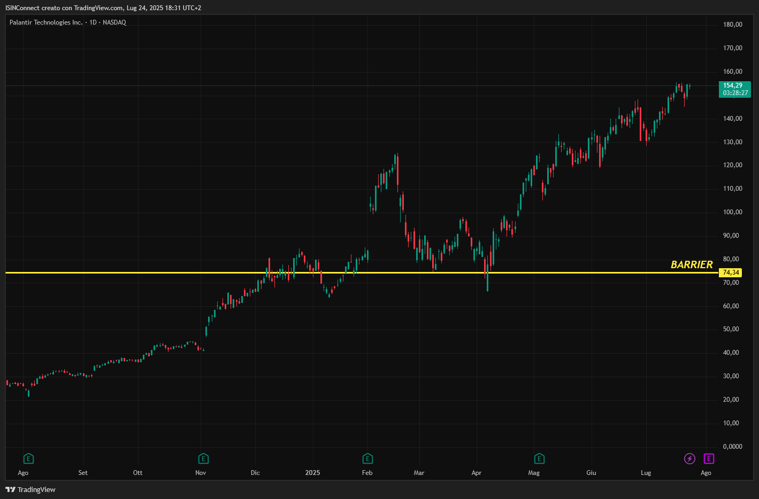The image size is (759, 499).
Task: Click the Set label on time axis
Action: coord(83,473)
